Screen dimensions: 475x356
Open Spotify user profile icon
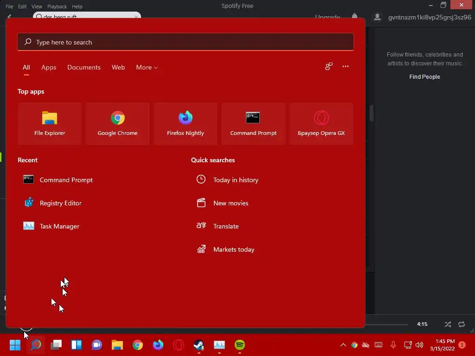click(x=377, y=17)
